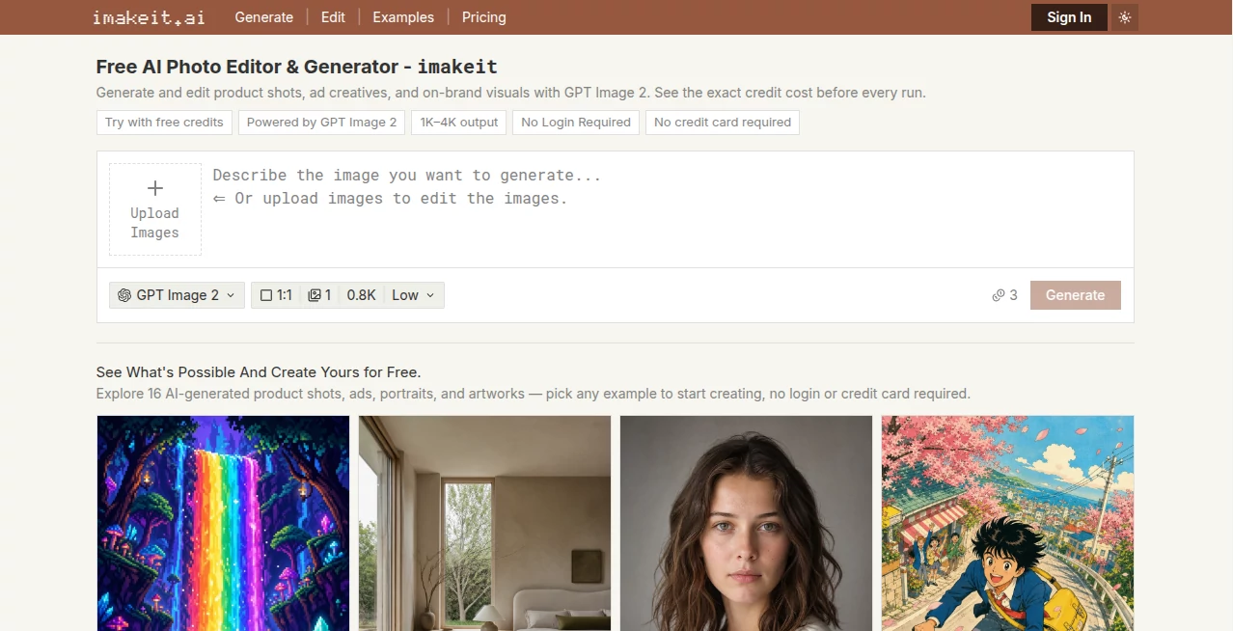Viewport: 1233px width, 631px height.
Task: Click the aspect ratio square icon
Action: point(266,295)
